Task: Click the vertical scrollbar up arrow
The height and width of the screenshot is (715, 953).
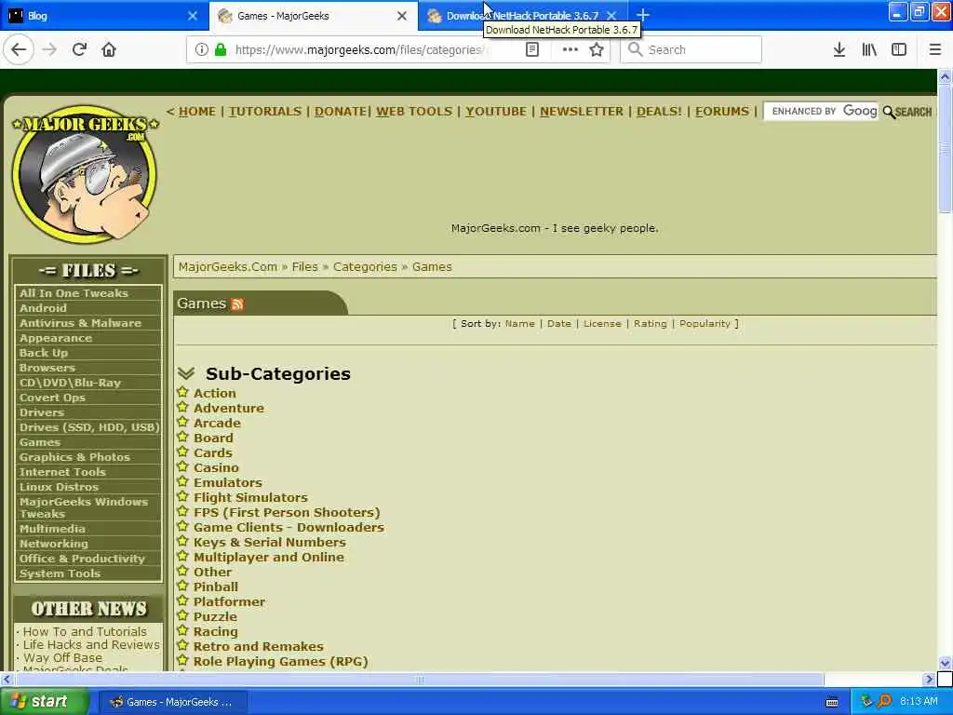Action: tap(945, 77)
